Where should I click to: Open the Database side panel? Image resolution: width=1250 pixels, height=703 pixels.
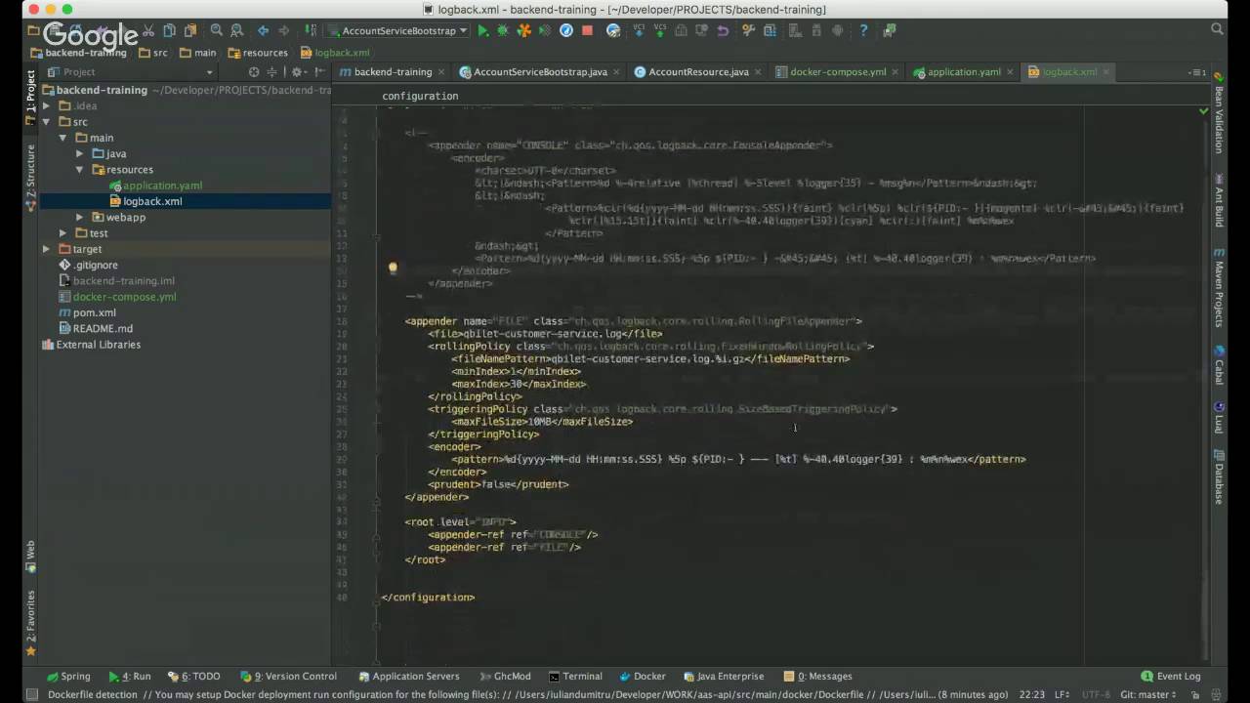coord(1219,478)
